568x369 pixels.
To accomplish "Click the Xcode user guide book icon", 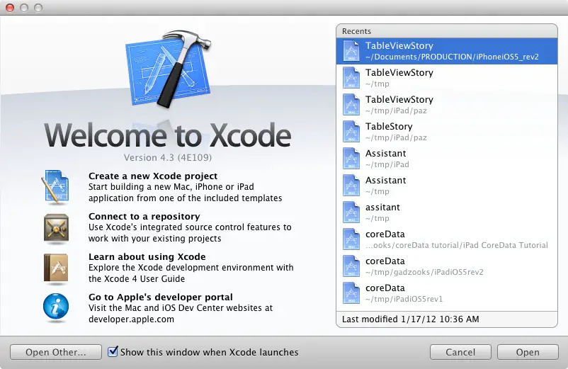I will point(55,268).
